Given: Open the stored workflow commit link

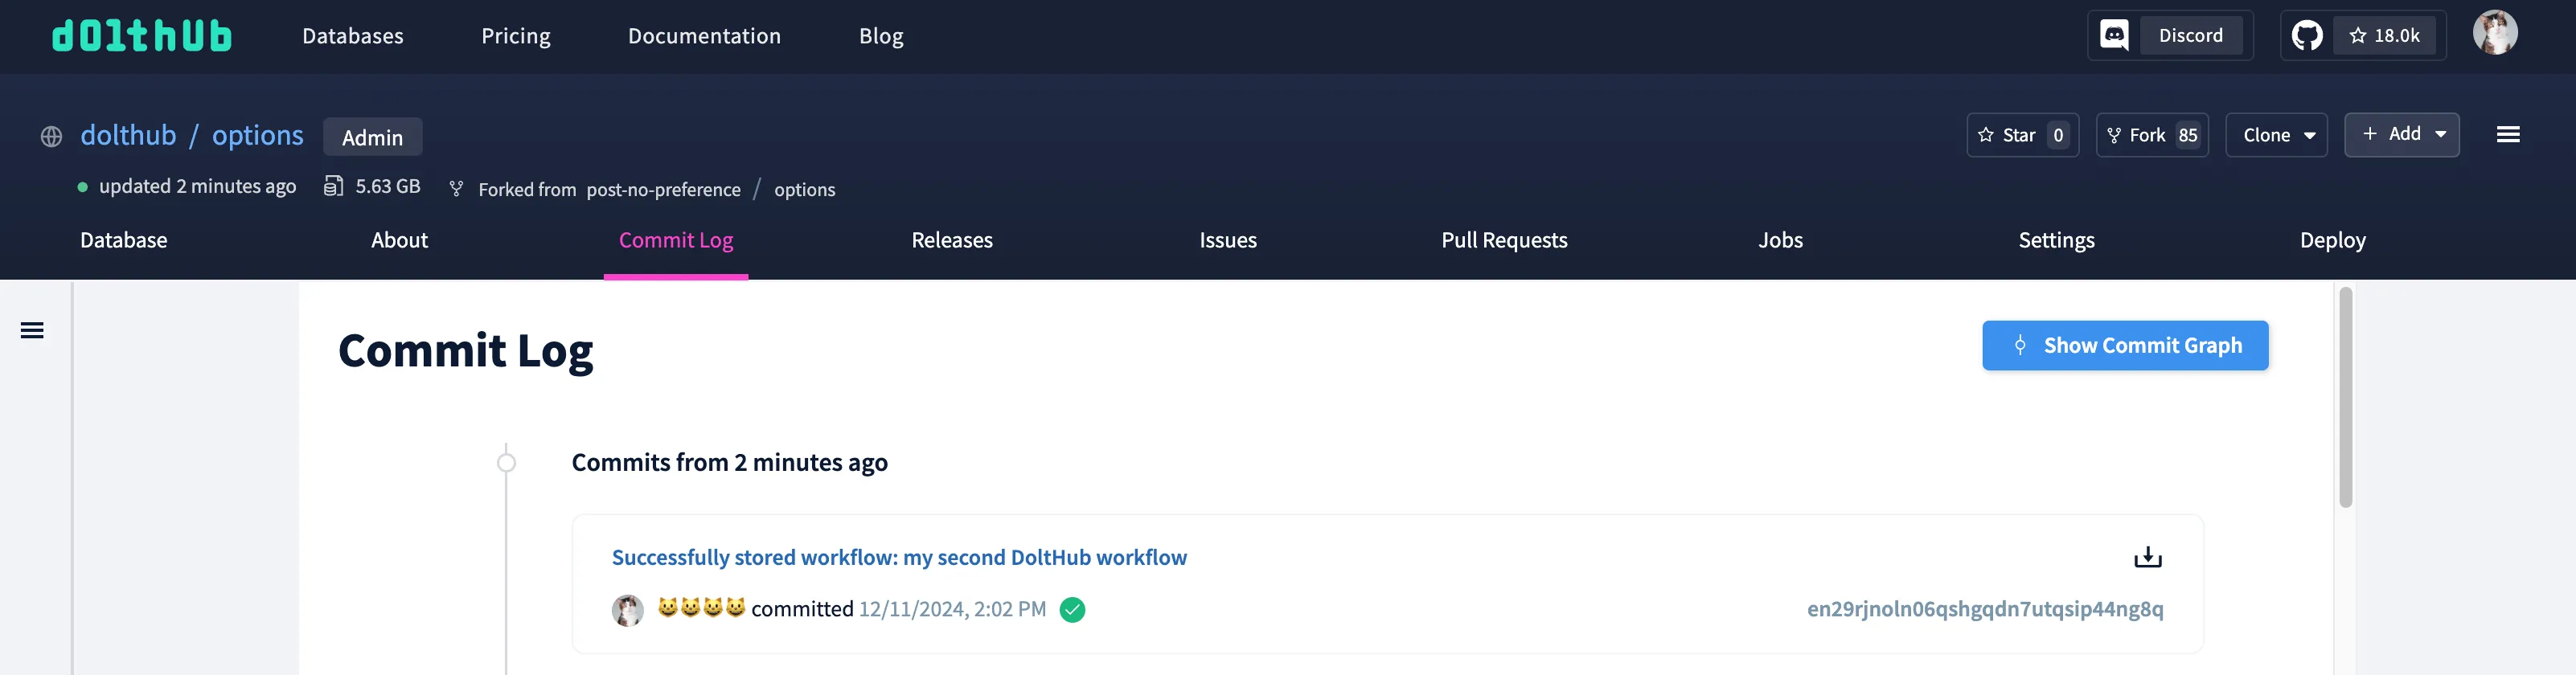Looking at the screenshot, I should tap(898, 557).
